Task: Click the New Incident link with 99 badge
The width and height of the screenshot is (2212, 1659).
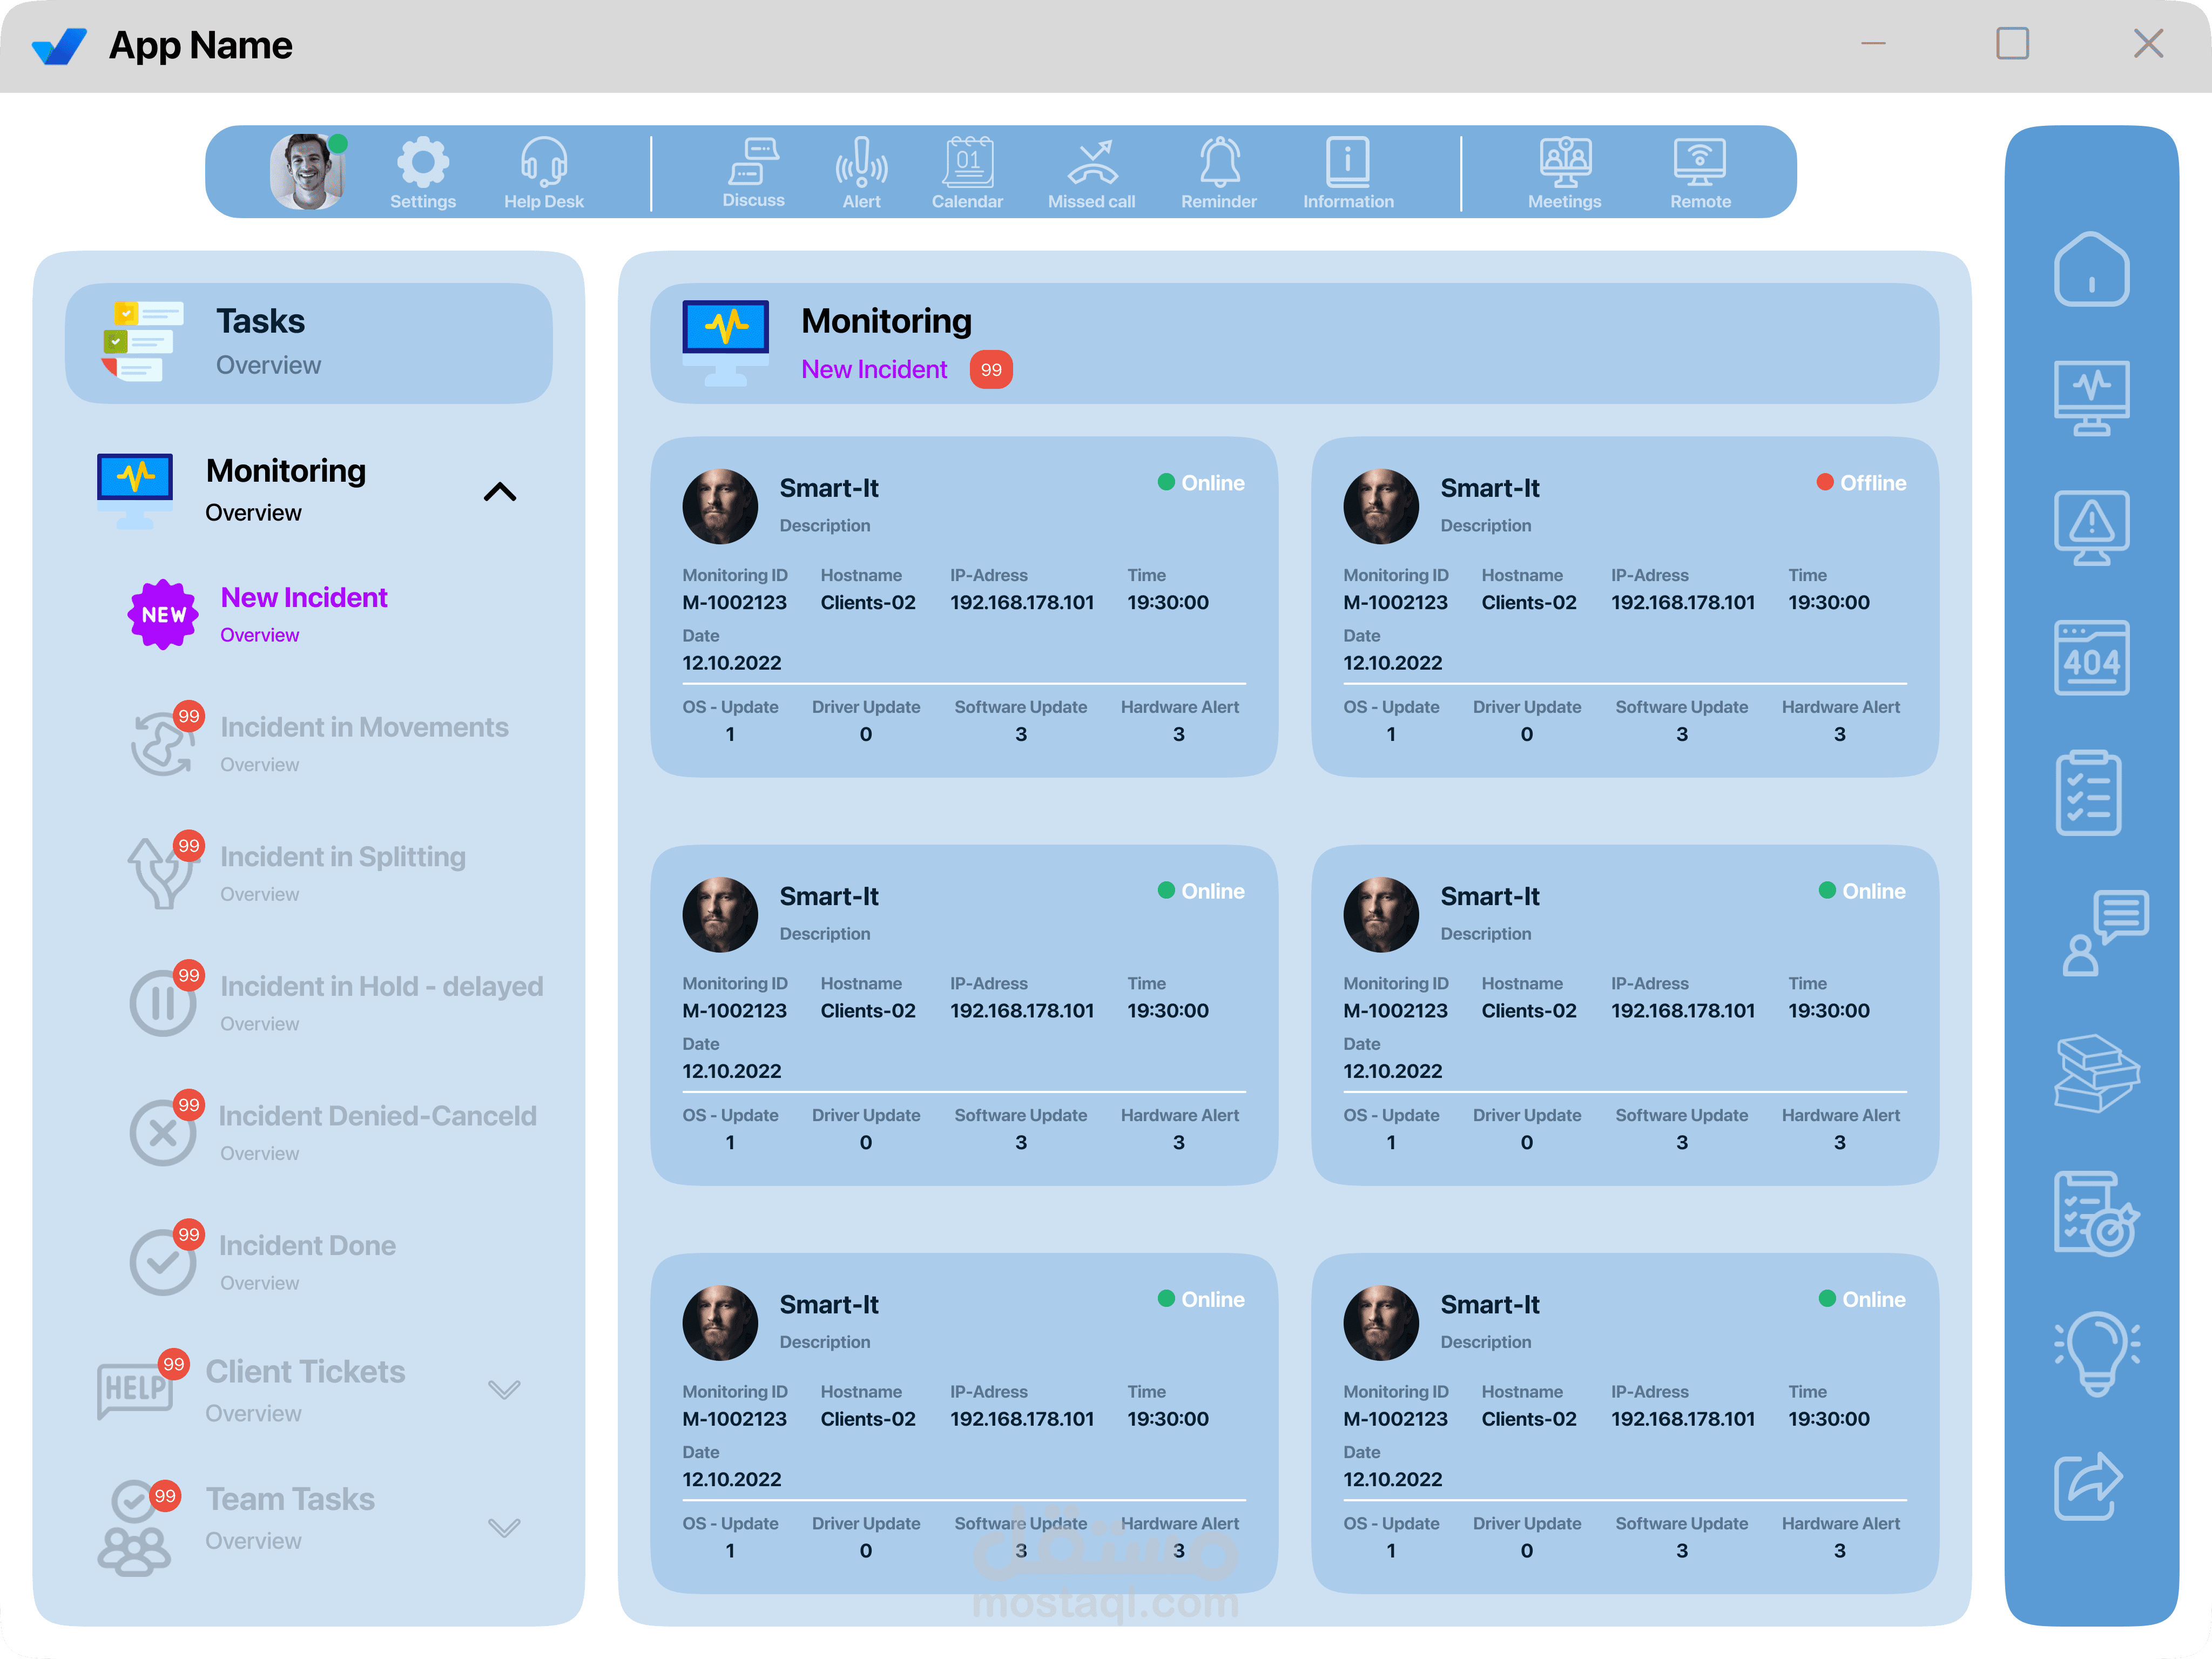Action: 874,370
